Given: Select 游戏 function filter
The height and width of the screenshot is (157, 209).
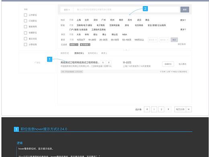Looking at the screenshot, I should coord(127,25).
